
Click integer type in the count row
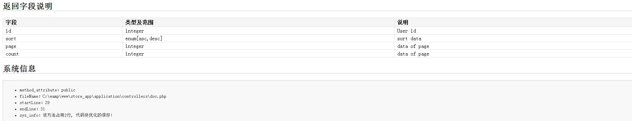pos(258,54)
